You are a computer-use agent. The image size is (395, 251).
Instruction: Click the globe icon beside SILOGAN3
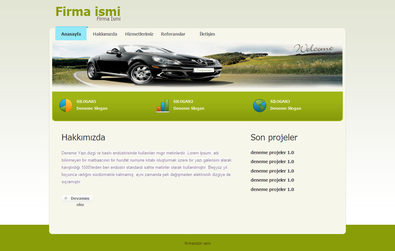pyautogui.click(x=260, y=106)
